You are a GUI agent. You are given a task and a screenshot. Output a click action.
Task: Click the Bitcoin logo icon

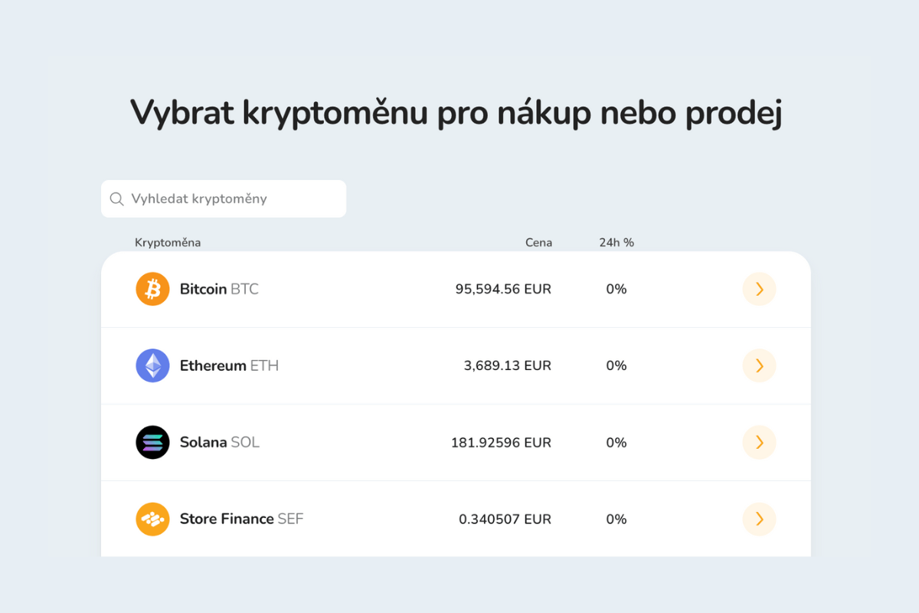pyautogui.click(x=152, y=289)
